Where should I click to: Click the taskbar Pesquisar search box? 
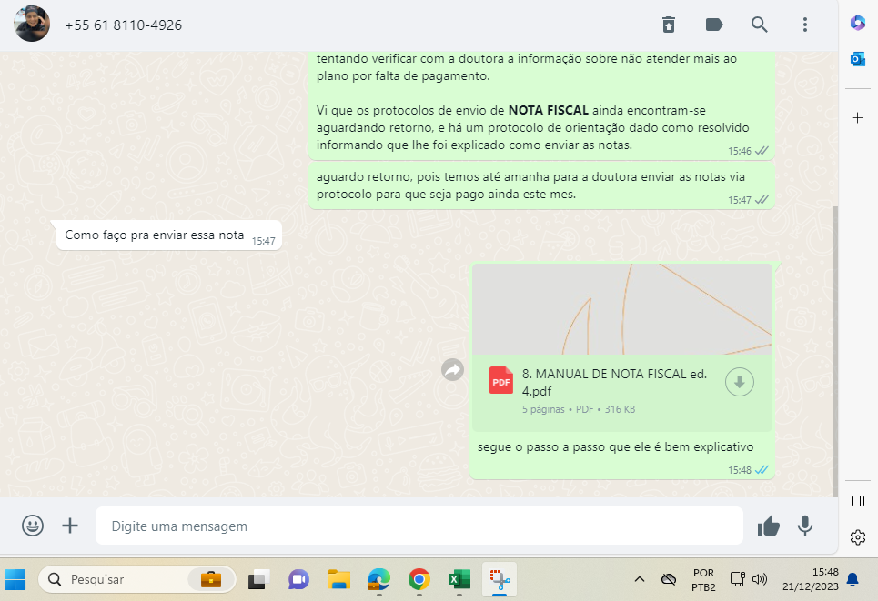(137, 579)
